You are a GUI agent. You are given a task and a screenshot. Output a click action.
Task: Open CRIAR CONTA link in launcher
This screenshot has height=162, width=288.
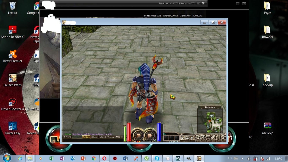click(170, 16)
